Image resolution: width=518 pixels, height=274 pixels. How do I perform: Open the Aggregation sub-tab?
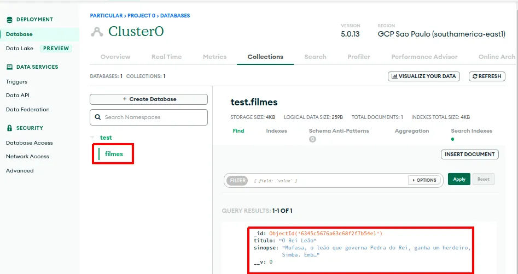click(x=412, y=131)
